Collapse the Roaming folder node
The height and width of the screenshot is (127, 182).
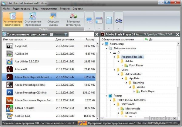pyautogui.click(x=126, y=83)
